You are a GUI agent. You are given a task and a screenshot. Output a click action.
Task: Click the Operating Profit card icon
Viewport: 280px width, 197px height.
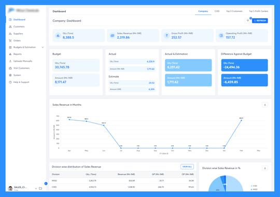point(221,36)
